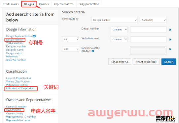Screen dimensions: 179x123
Task: Click the Search button
Action: [169, 62]
